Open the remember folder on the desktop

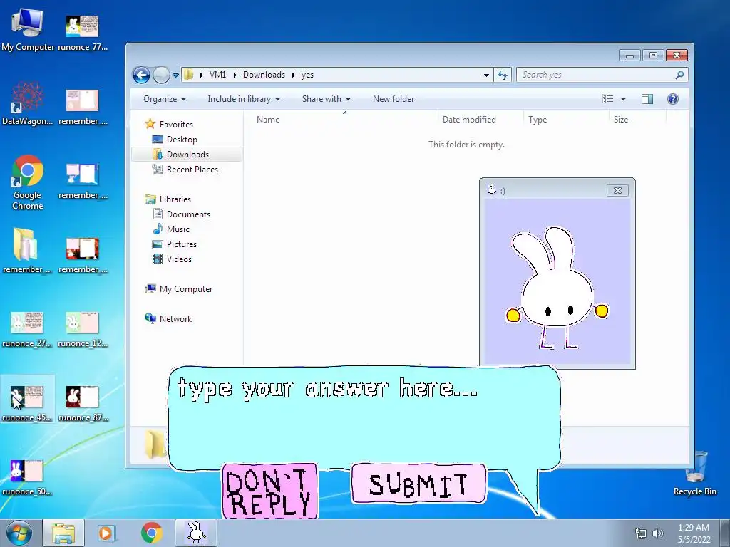(x=27, y=250)
